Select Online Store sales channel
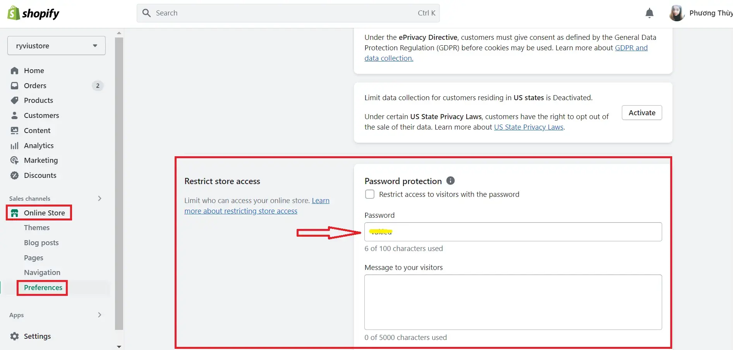 click(45, 213)
